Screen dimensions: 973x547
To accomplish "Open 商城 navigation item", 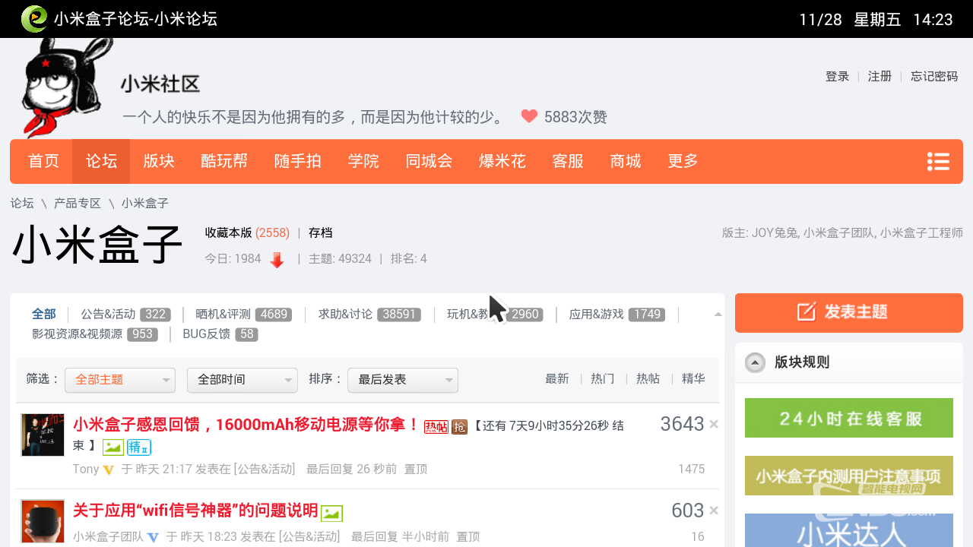I will coord(625,161).
